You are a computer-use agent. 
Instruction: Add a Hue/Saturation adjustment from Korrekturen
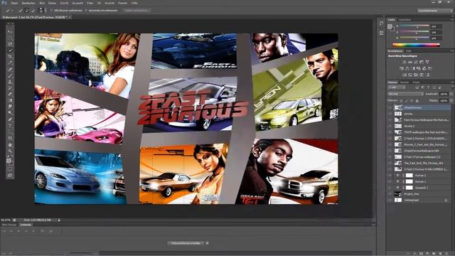402,68
